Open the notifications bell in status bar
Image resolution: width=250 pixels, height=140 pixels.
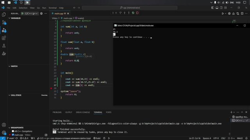(246, 138)
